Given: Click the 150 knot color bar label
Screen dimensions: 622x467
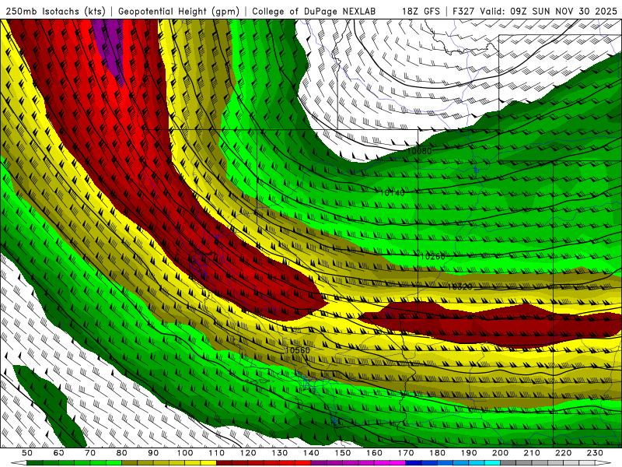Looking at the screenshot, I should (342, 453).
